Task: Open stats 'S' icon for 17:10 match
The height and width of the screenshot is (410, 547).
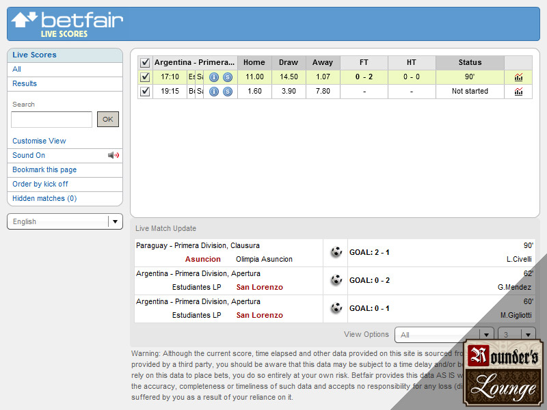Action: click(228, 77)
